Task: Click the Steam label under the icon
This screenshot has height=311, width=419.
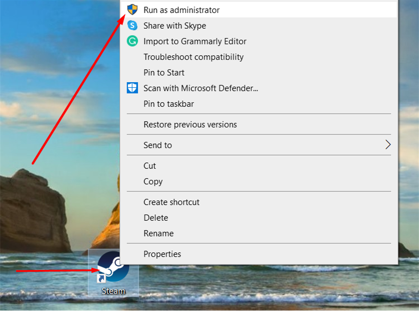Action: click(113, 291)
